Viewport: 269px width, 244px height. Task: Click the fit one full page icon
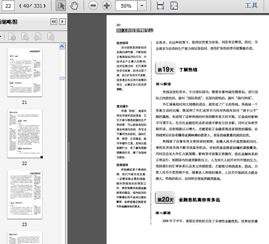pos(173,6)
